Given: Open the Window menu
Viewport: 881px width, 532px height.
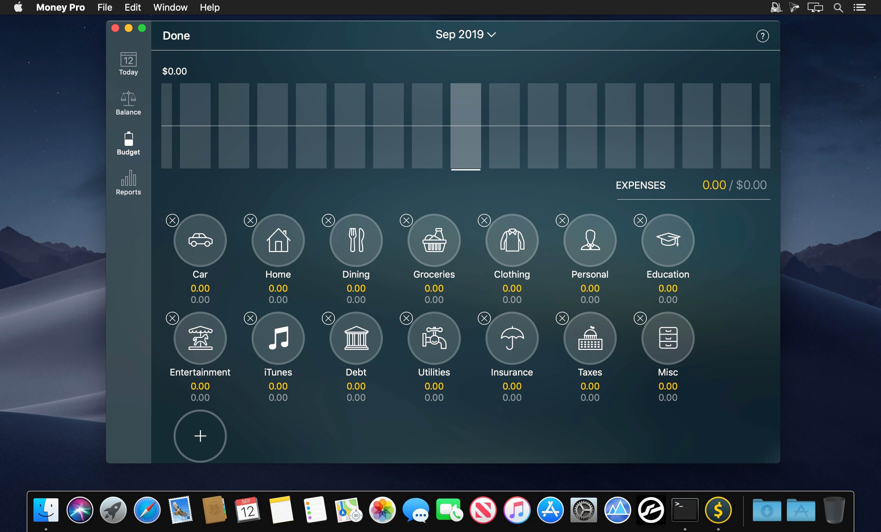Looking at the screenshot, I should click(x=170, y=7).
